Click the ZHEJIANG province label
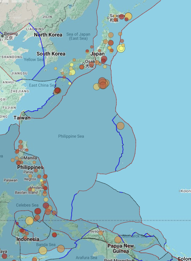Image resolution: width=191 pixels, height=261 pixels. (20, 91)
